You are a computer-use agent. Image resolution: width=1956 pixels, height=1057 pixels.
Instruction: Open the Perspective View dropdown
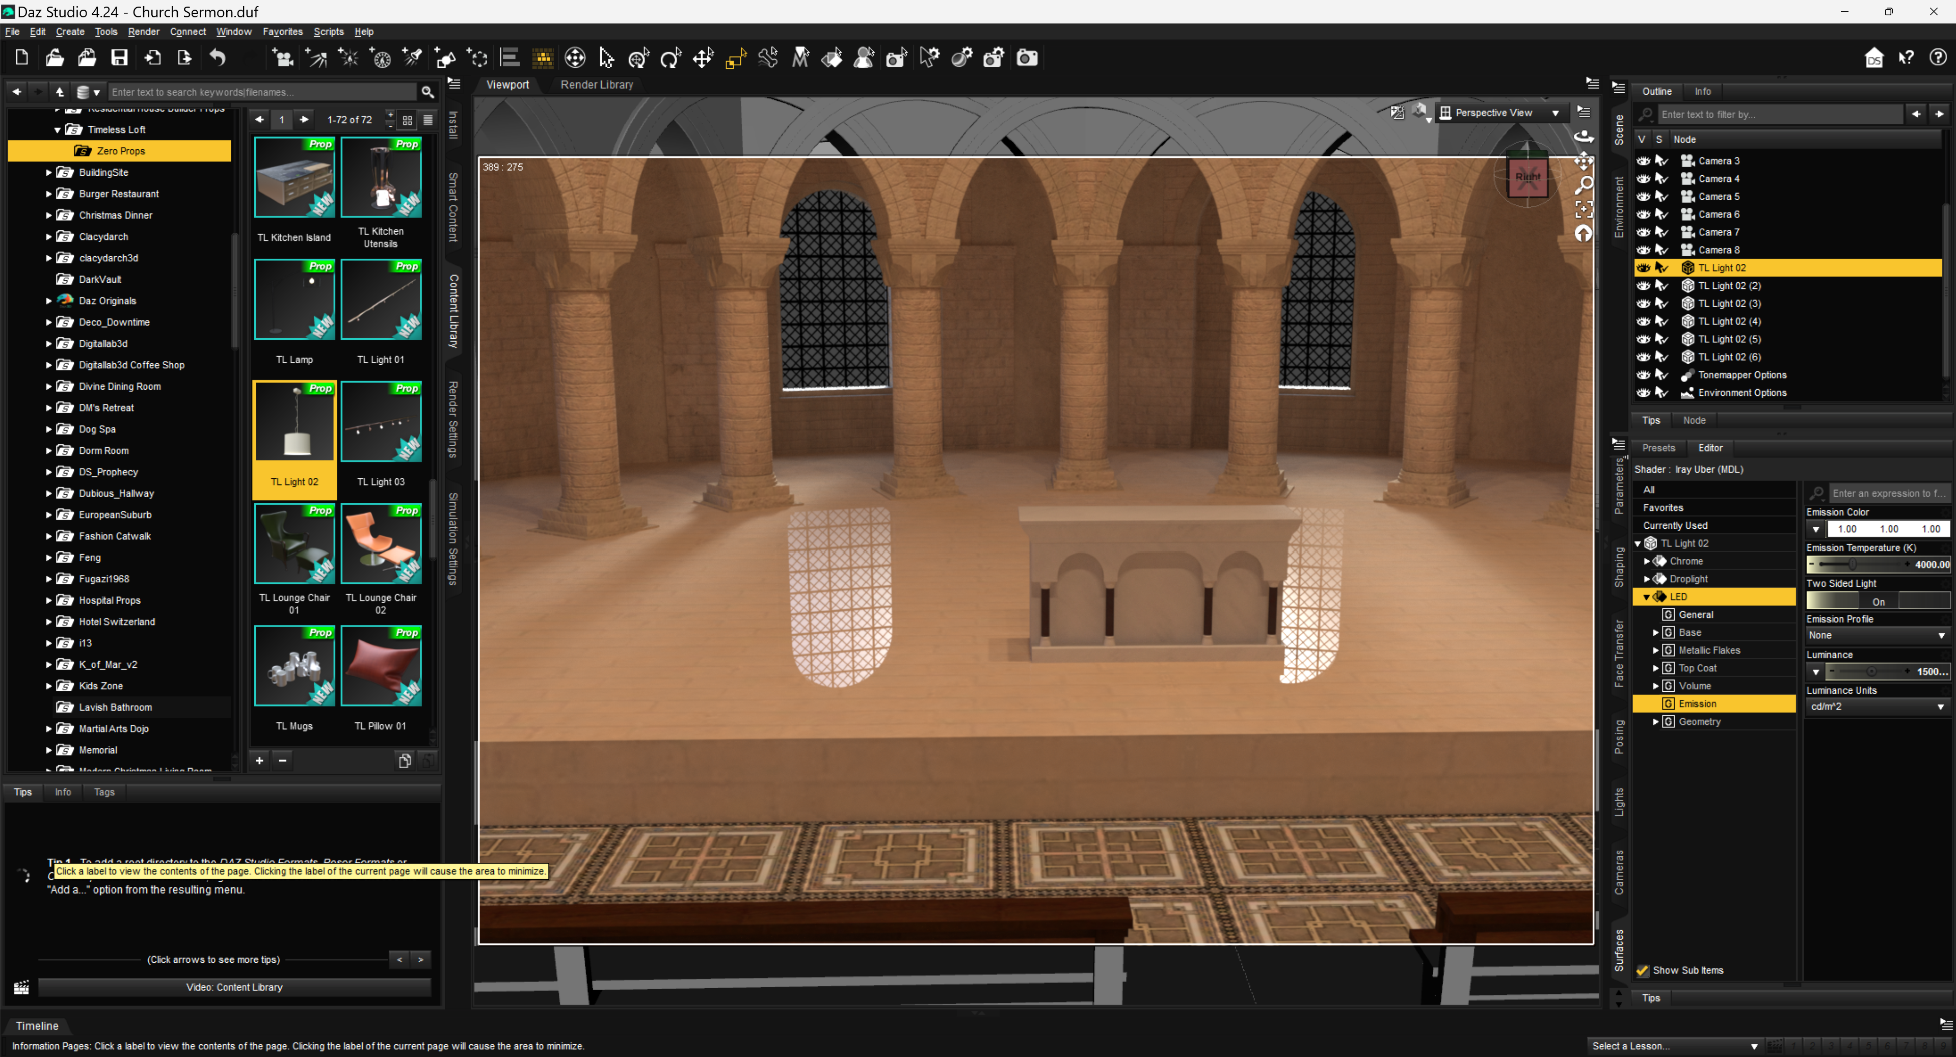[1501, 113]
